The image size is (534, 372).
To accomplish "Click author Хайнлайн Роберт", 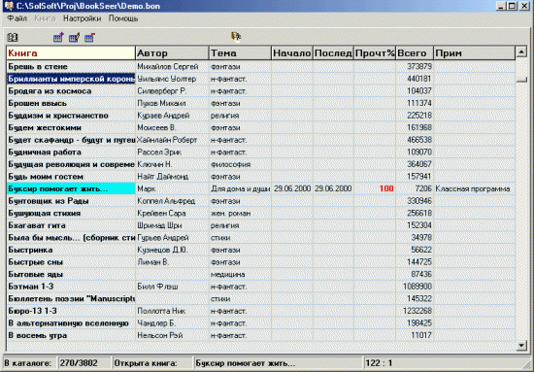I will (167, 140).
